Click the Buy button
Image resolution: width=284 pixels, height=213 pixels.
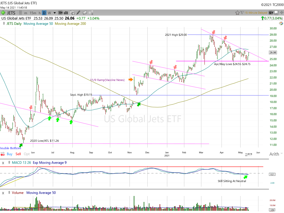(10, 154)
